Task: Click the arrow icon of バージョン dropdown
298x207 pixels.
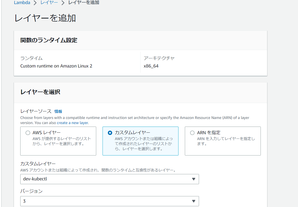Action: pos(194,201)
